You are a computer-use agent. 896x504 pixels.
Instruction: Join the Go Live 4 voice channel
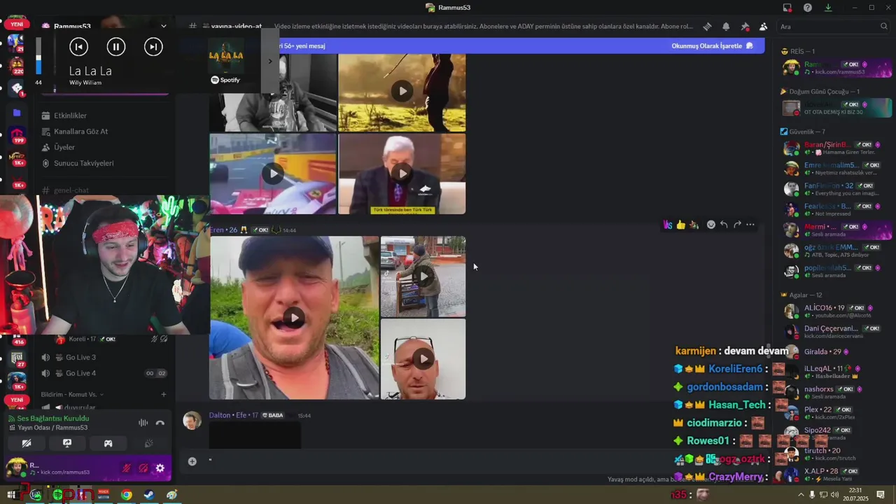click(x=80, y=374)
